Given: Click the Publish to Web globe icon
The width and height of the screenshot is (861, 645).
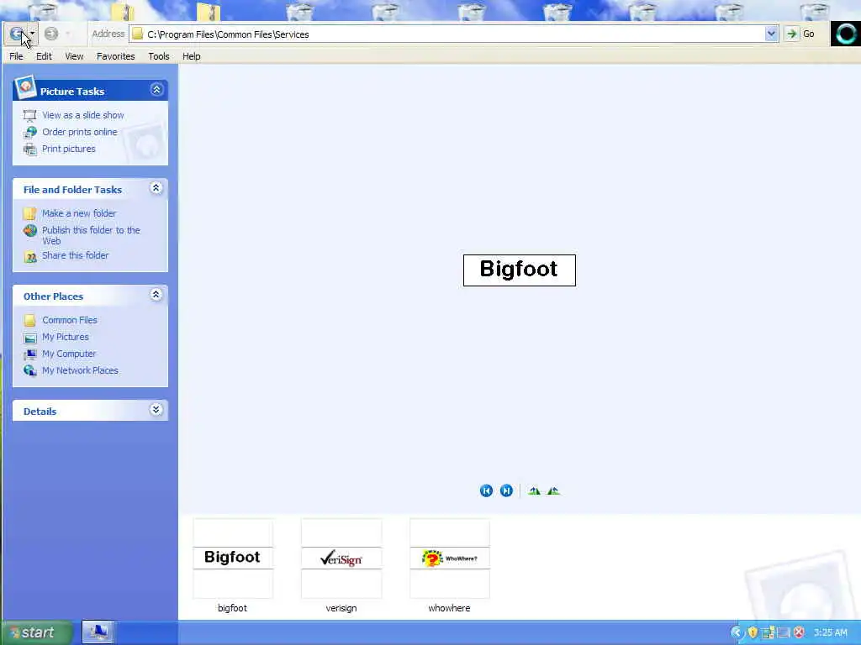Looking at the screenshot, I should tap(29, 231).
